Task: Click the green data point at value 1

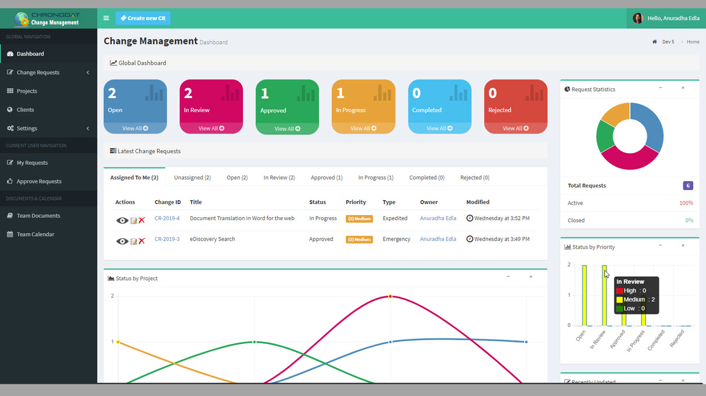Action: (x=254, y=342)
